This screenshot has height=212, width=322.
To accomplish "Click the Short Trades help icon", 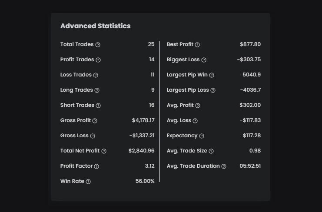I will click(x=98, y=106).
